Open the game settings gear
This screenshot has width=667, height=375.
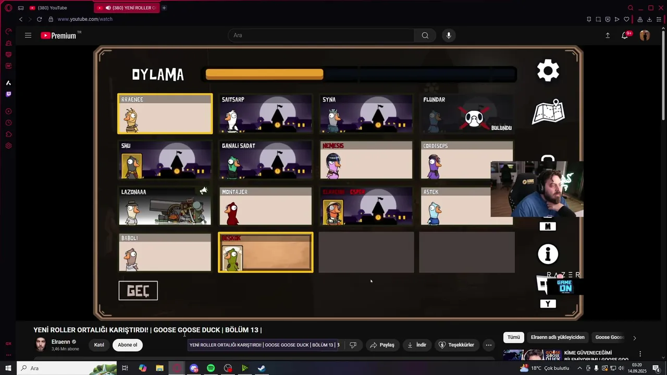pyautogui.click(x=548, y=70)
